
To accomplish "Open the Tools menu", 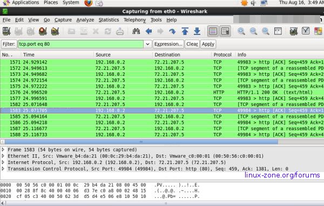I will tap(156, 20).
